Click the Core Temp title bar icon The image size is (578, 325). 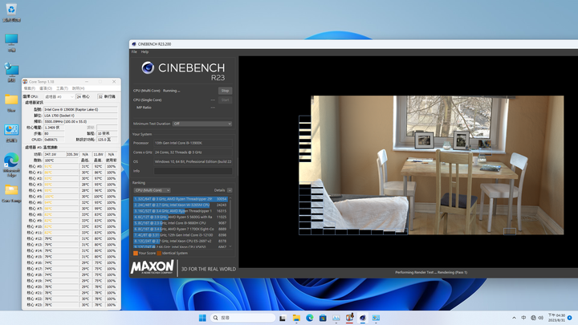click(25, 81)
